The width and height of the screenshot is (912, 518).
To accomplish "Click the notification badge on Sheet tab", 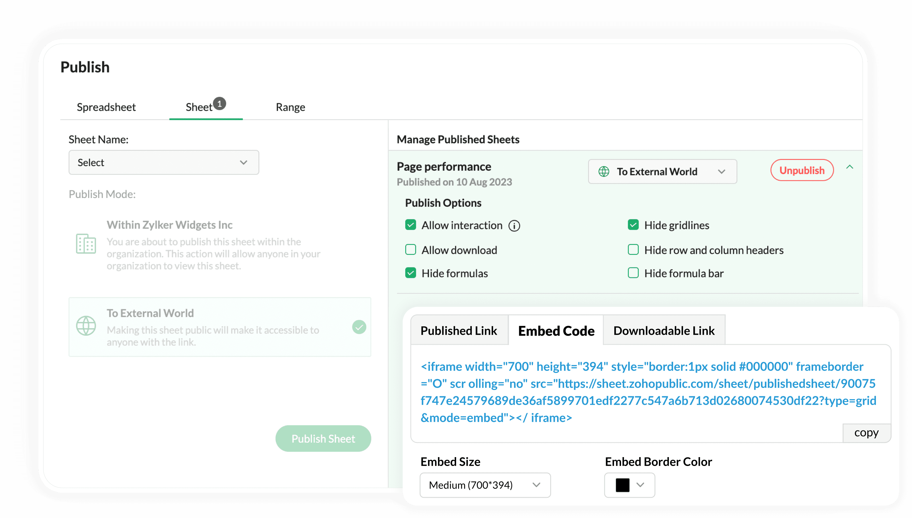I will pyautogui.click(x=220, y=104).
